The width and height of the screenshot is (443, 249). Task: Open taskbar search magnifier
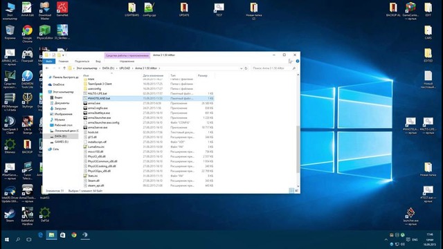(18, 239)
